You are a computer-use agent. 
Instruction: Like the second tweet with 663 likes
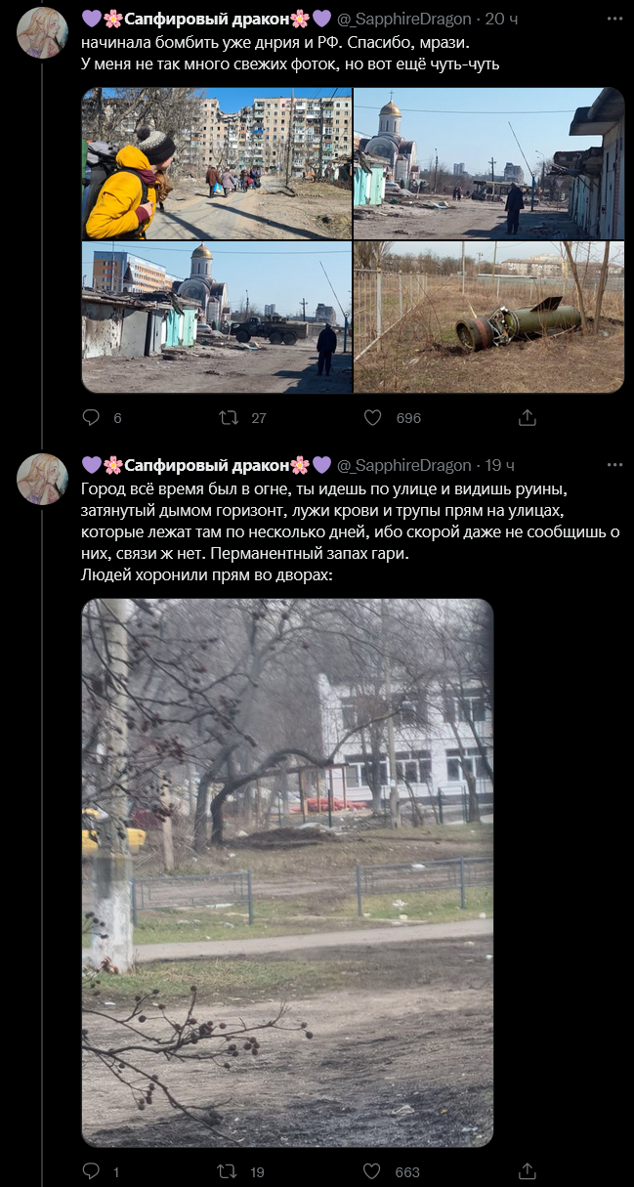click(372, 1170)
